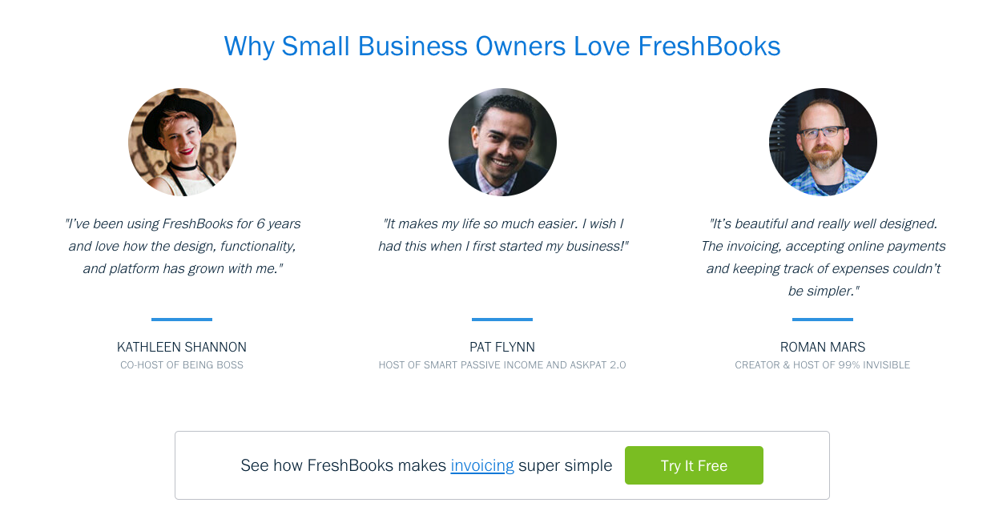Click the blue divider above Pat Flynn
1003x531 pixels.
pyautogui.click(x=502, y=320)
